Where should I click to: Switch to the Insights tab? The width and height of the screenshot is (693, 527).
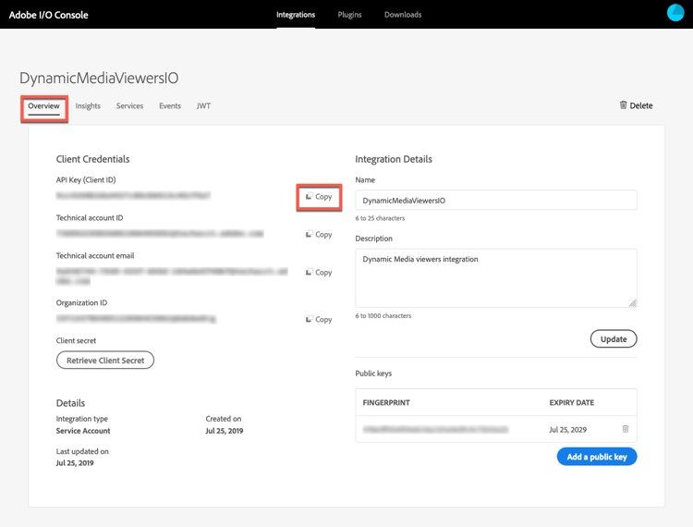pos(88,106)
